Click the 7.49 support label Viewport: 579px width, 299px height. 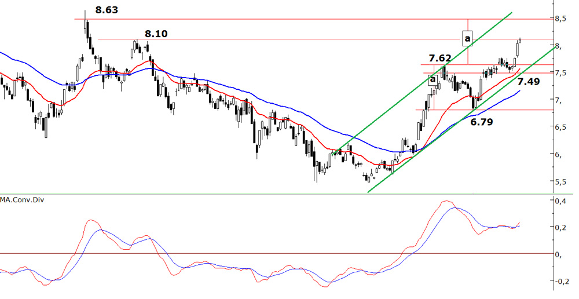528,82
